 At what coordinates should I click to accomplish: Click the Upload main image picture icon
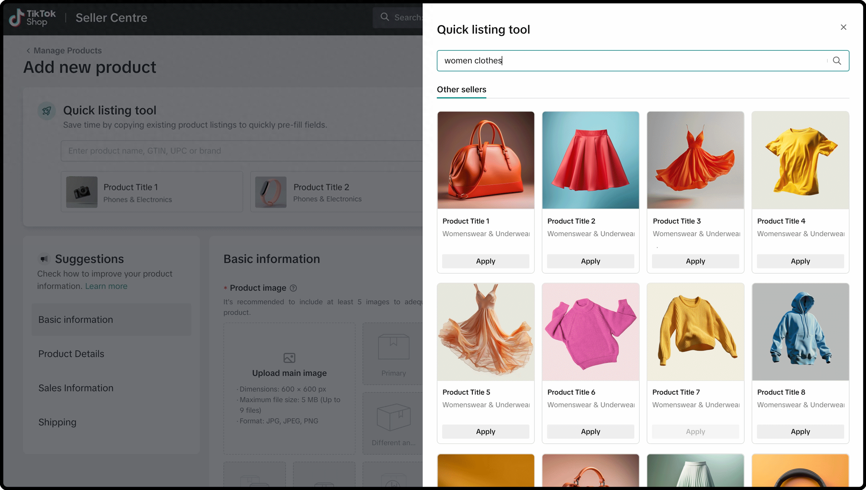(289, 358)
